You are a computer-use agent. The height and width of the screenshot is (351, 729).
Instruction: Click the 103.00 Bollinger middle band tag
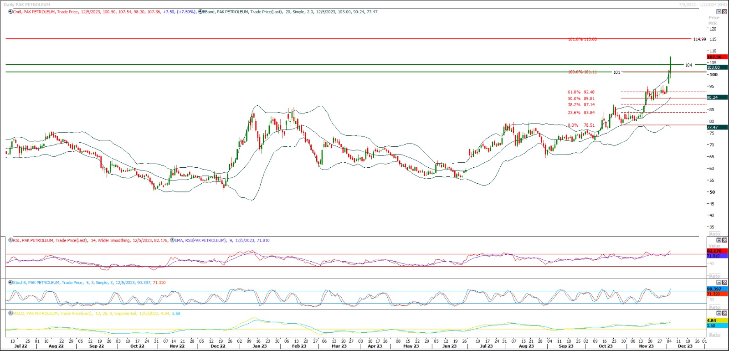[x=717, y=67]
